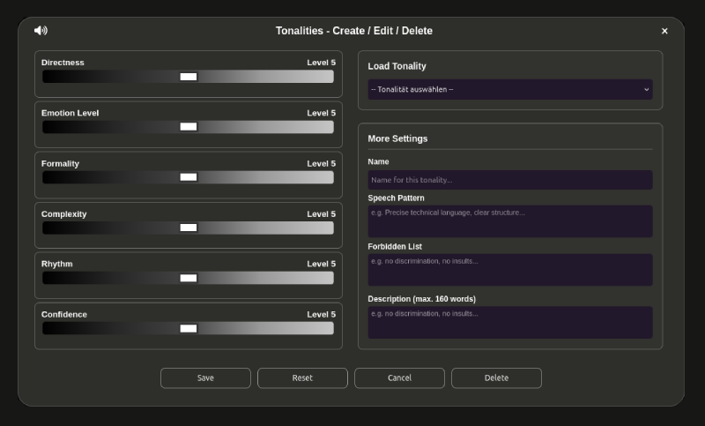The width and height of the screenshot is (705, 426).
Task: Click the Complexity slider handle
Action: click(x=189, y=228)
